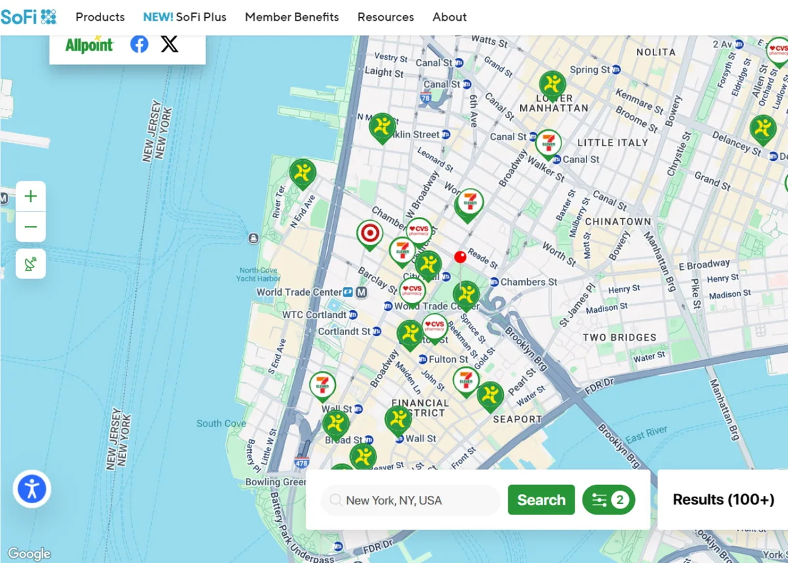Open the filters button showing 2
The height and width of the screenshot is (563, 788).
coord(609,500)
